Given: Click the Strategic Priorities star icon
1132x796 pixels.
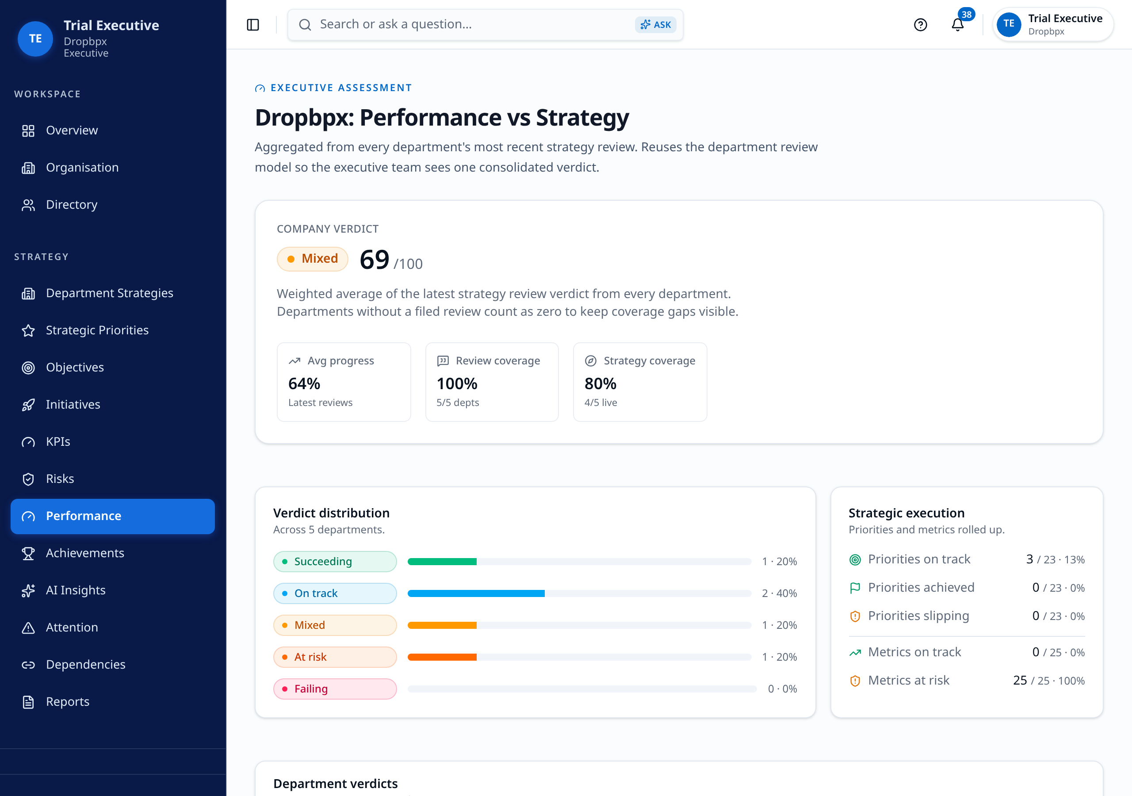Looking at the screenshot, I should 28,330.
